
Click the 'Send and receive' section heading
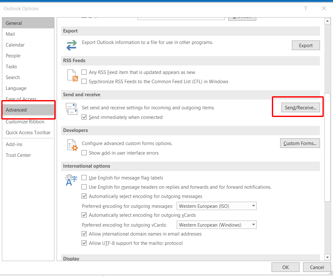click(81, 95)
